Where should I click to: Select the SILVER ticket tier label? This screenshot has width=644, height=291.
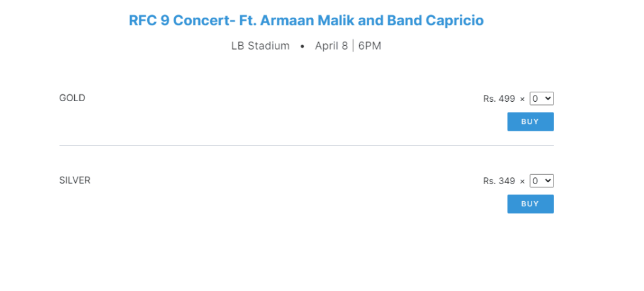click(x=75, y=180)
